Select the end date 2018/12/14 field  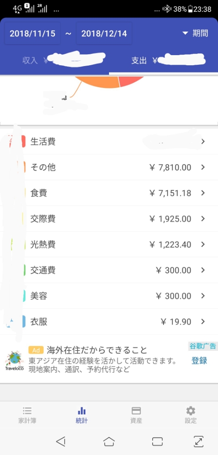tap(104, 33)
